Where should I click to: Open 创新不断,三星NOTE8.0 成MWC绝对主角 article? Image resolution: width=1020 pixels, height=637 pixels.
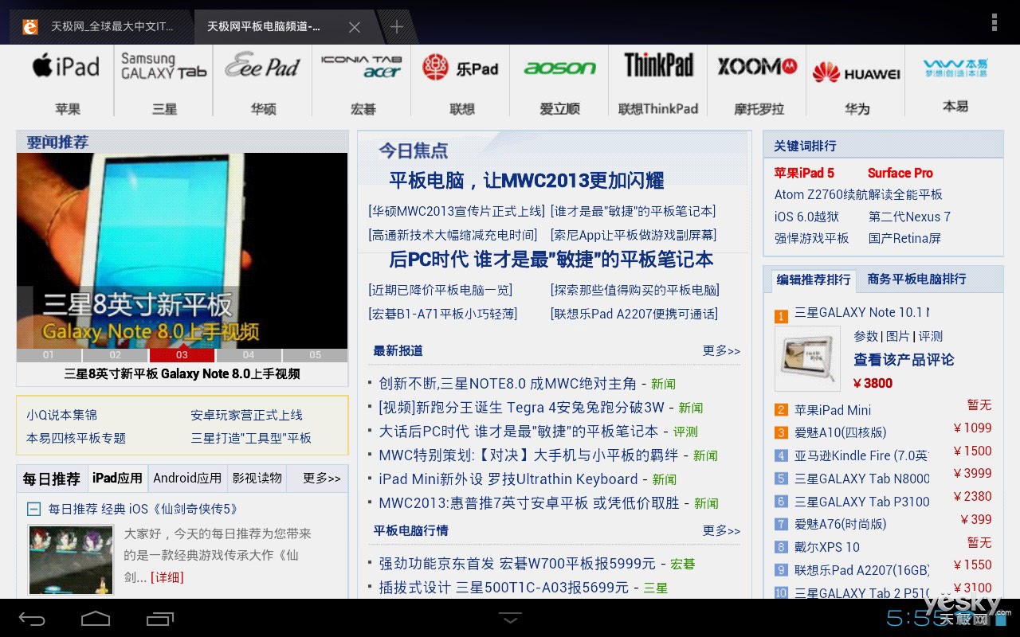508,384
